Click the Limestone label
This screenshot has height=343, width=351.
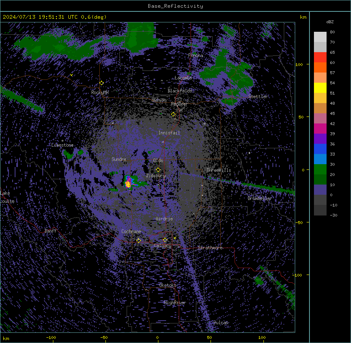(62, 145)
